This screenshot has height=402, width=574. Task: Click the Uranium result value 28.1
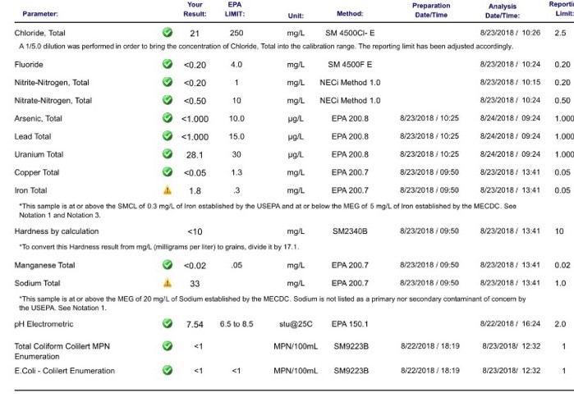(x=195, y=155)
